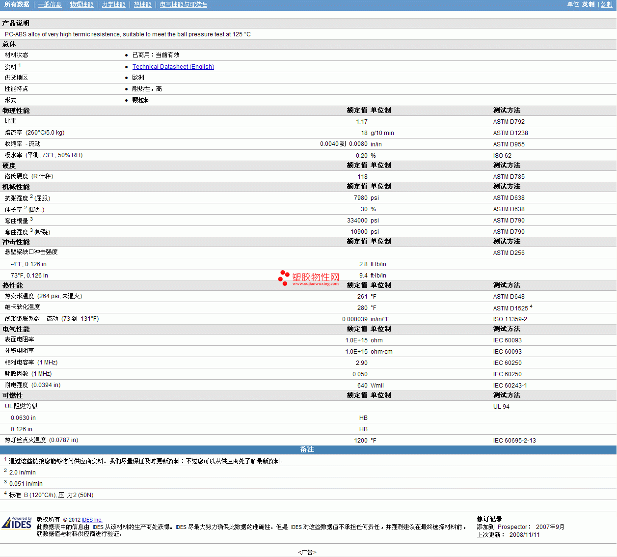The image size is (617, 557).
Task: Click the 修订记录 heading
Action: (490, 519)
